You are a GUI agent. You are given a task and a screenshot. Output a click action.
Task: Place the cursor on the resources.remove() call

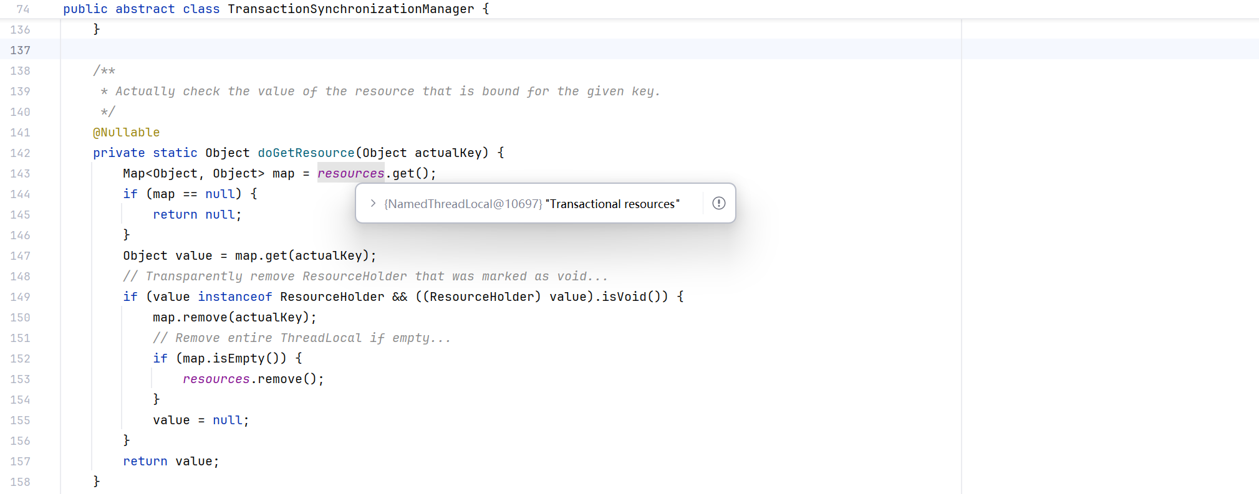253,379
